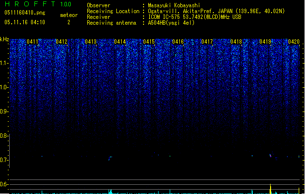
Task: Click the red meteor echo near 0419
Action: [x=271, y=156]
